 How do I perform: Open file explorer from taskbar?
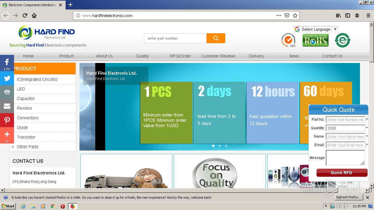(33, 206)
